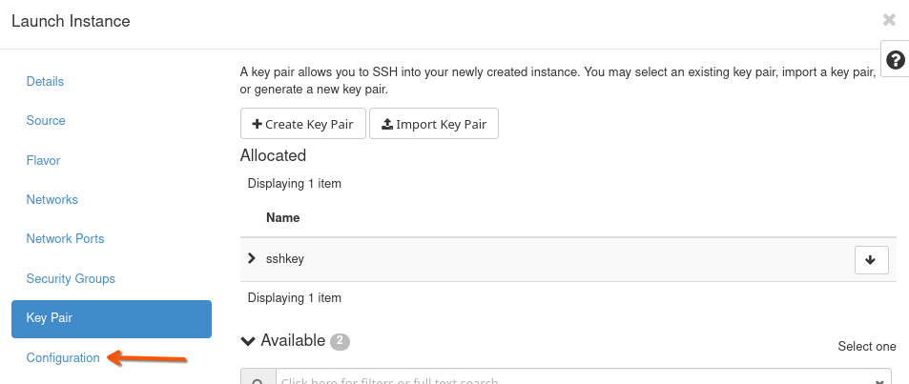Click into the available key pairs filter field

coord(572,380)
